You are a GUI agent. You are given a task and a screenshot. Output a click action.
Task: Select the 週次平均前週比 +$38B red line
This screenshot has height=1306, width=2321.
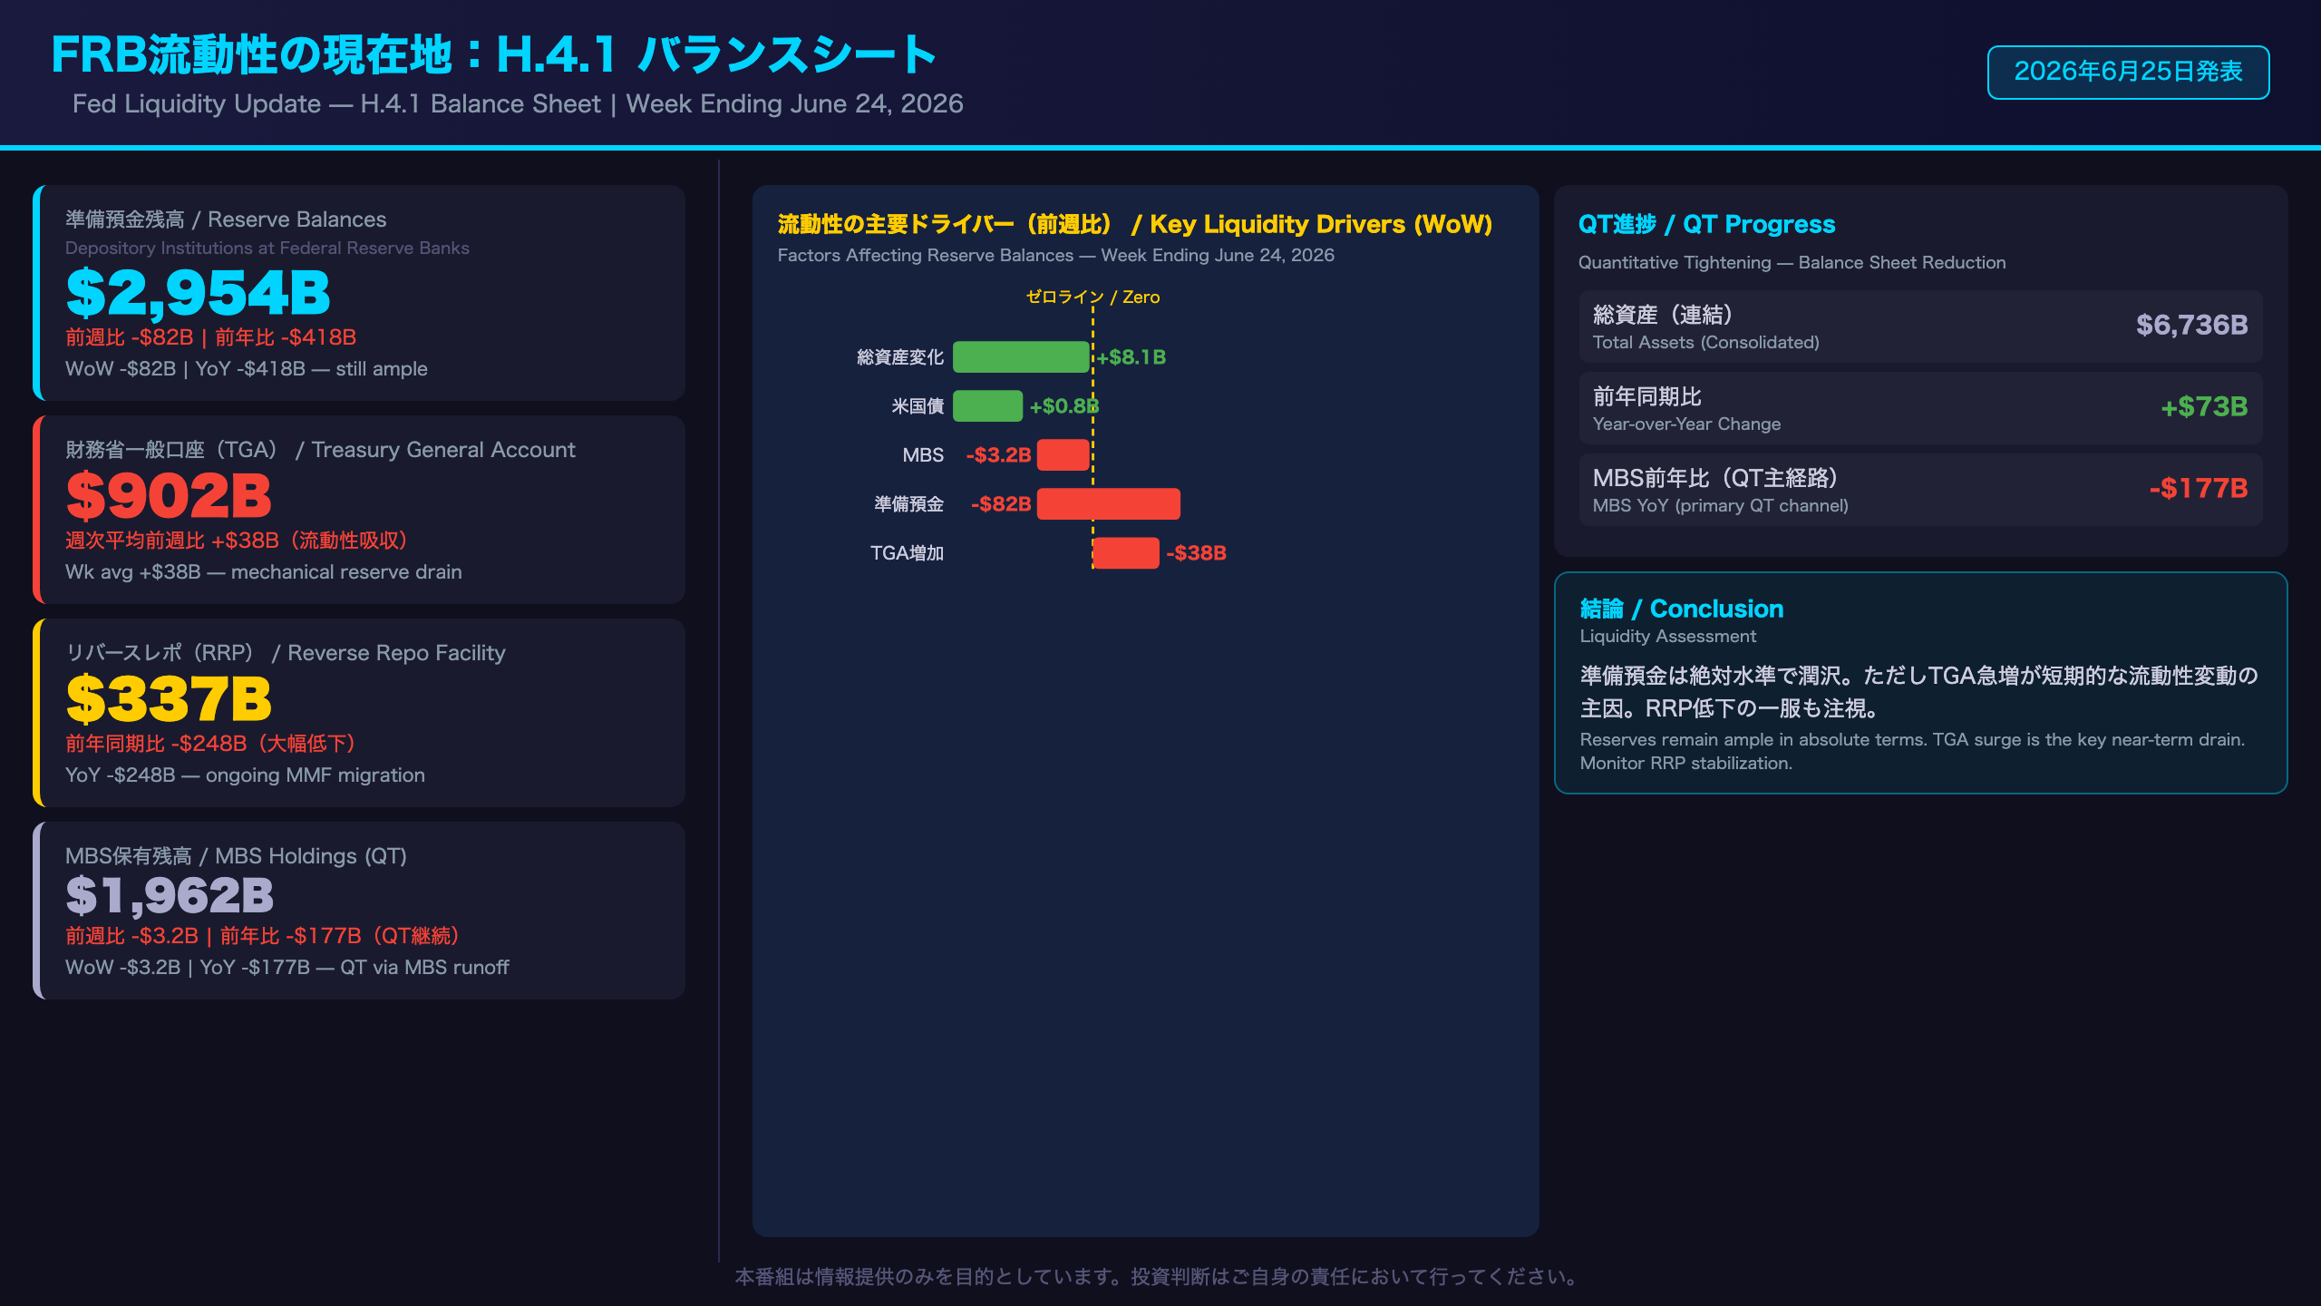coord(237,541)
